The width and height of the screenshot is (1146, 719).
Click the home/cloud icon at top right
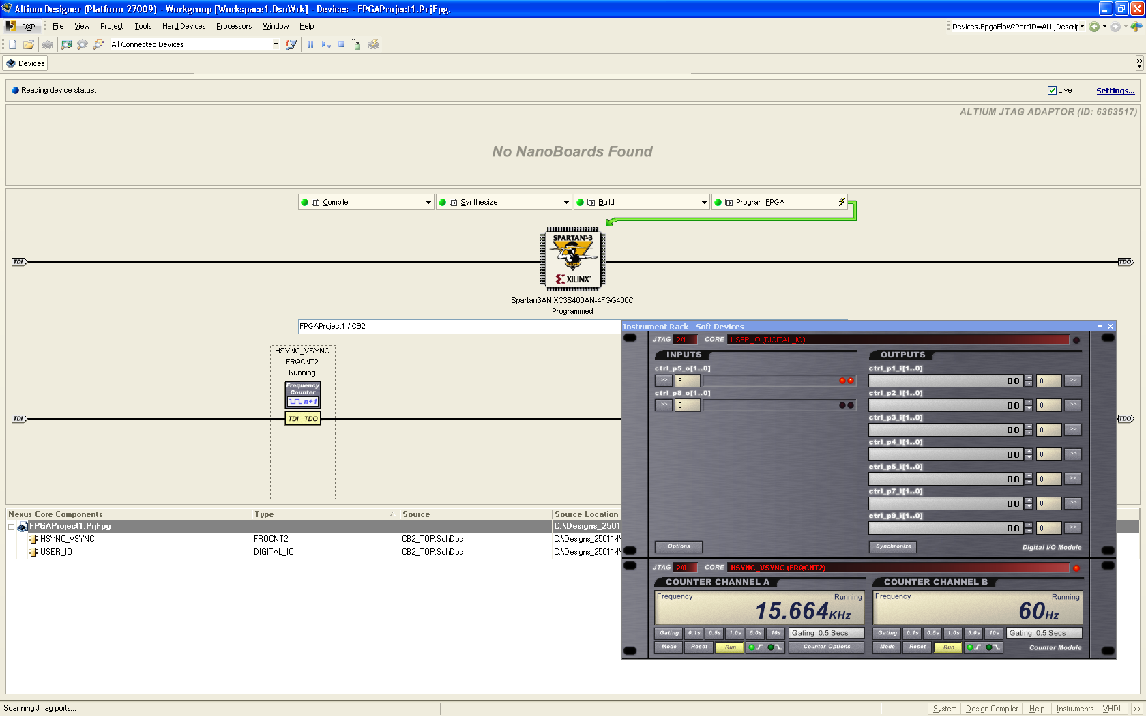[1136, 27]
